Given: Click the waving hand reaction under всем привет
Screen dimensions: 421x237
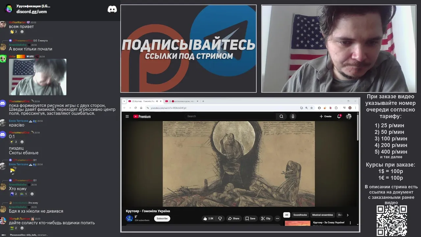Looking at the screenshot, I should pos(13,32).
